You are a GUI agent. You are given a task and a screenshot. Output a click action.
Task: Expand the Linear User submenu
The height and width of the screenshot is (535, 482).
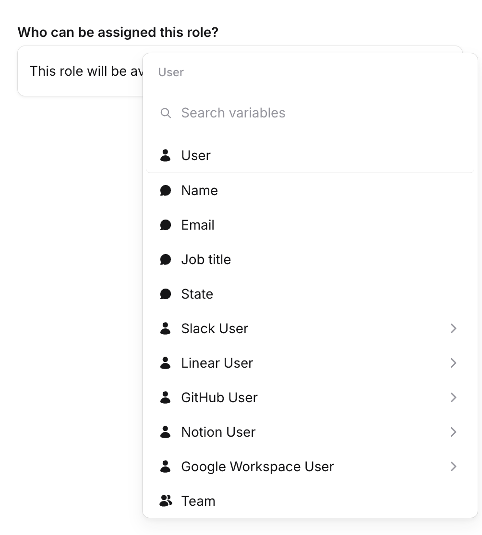pos(453,363)
